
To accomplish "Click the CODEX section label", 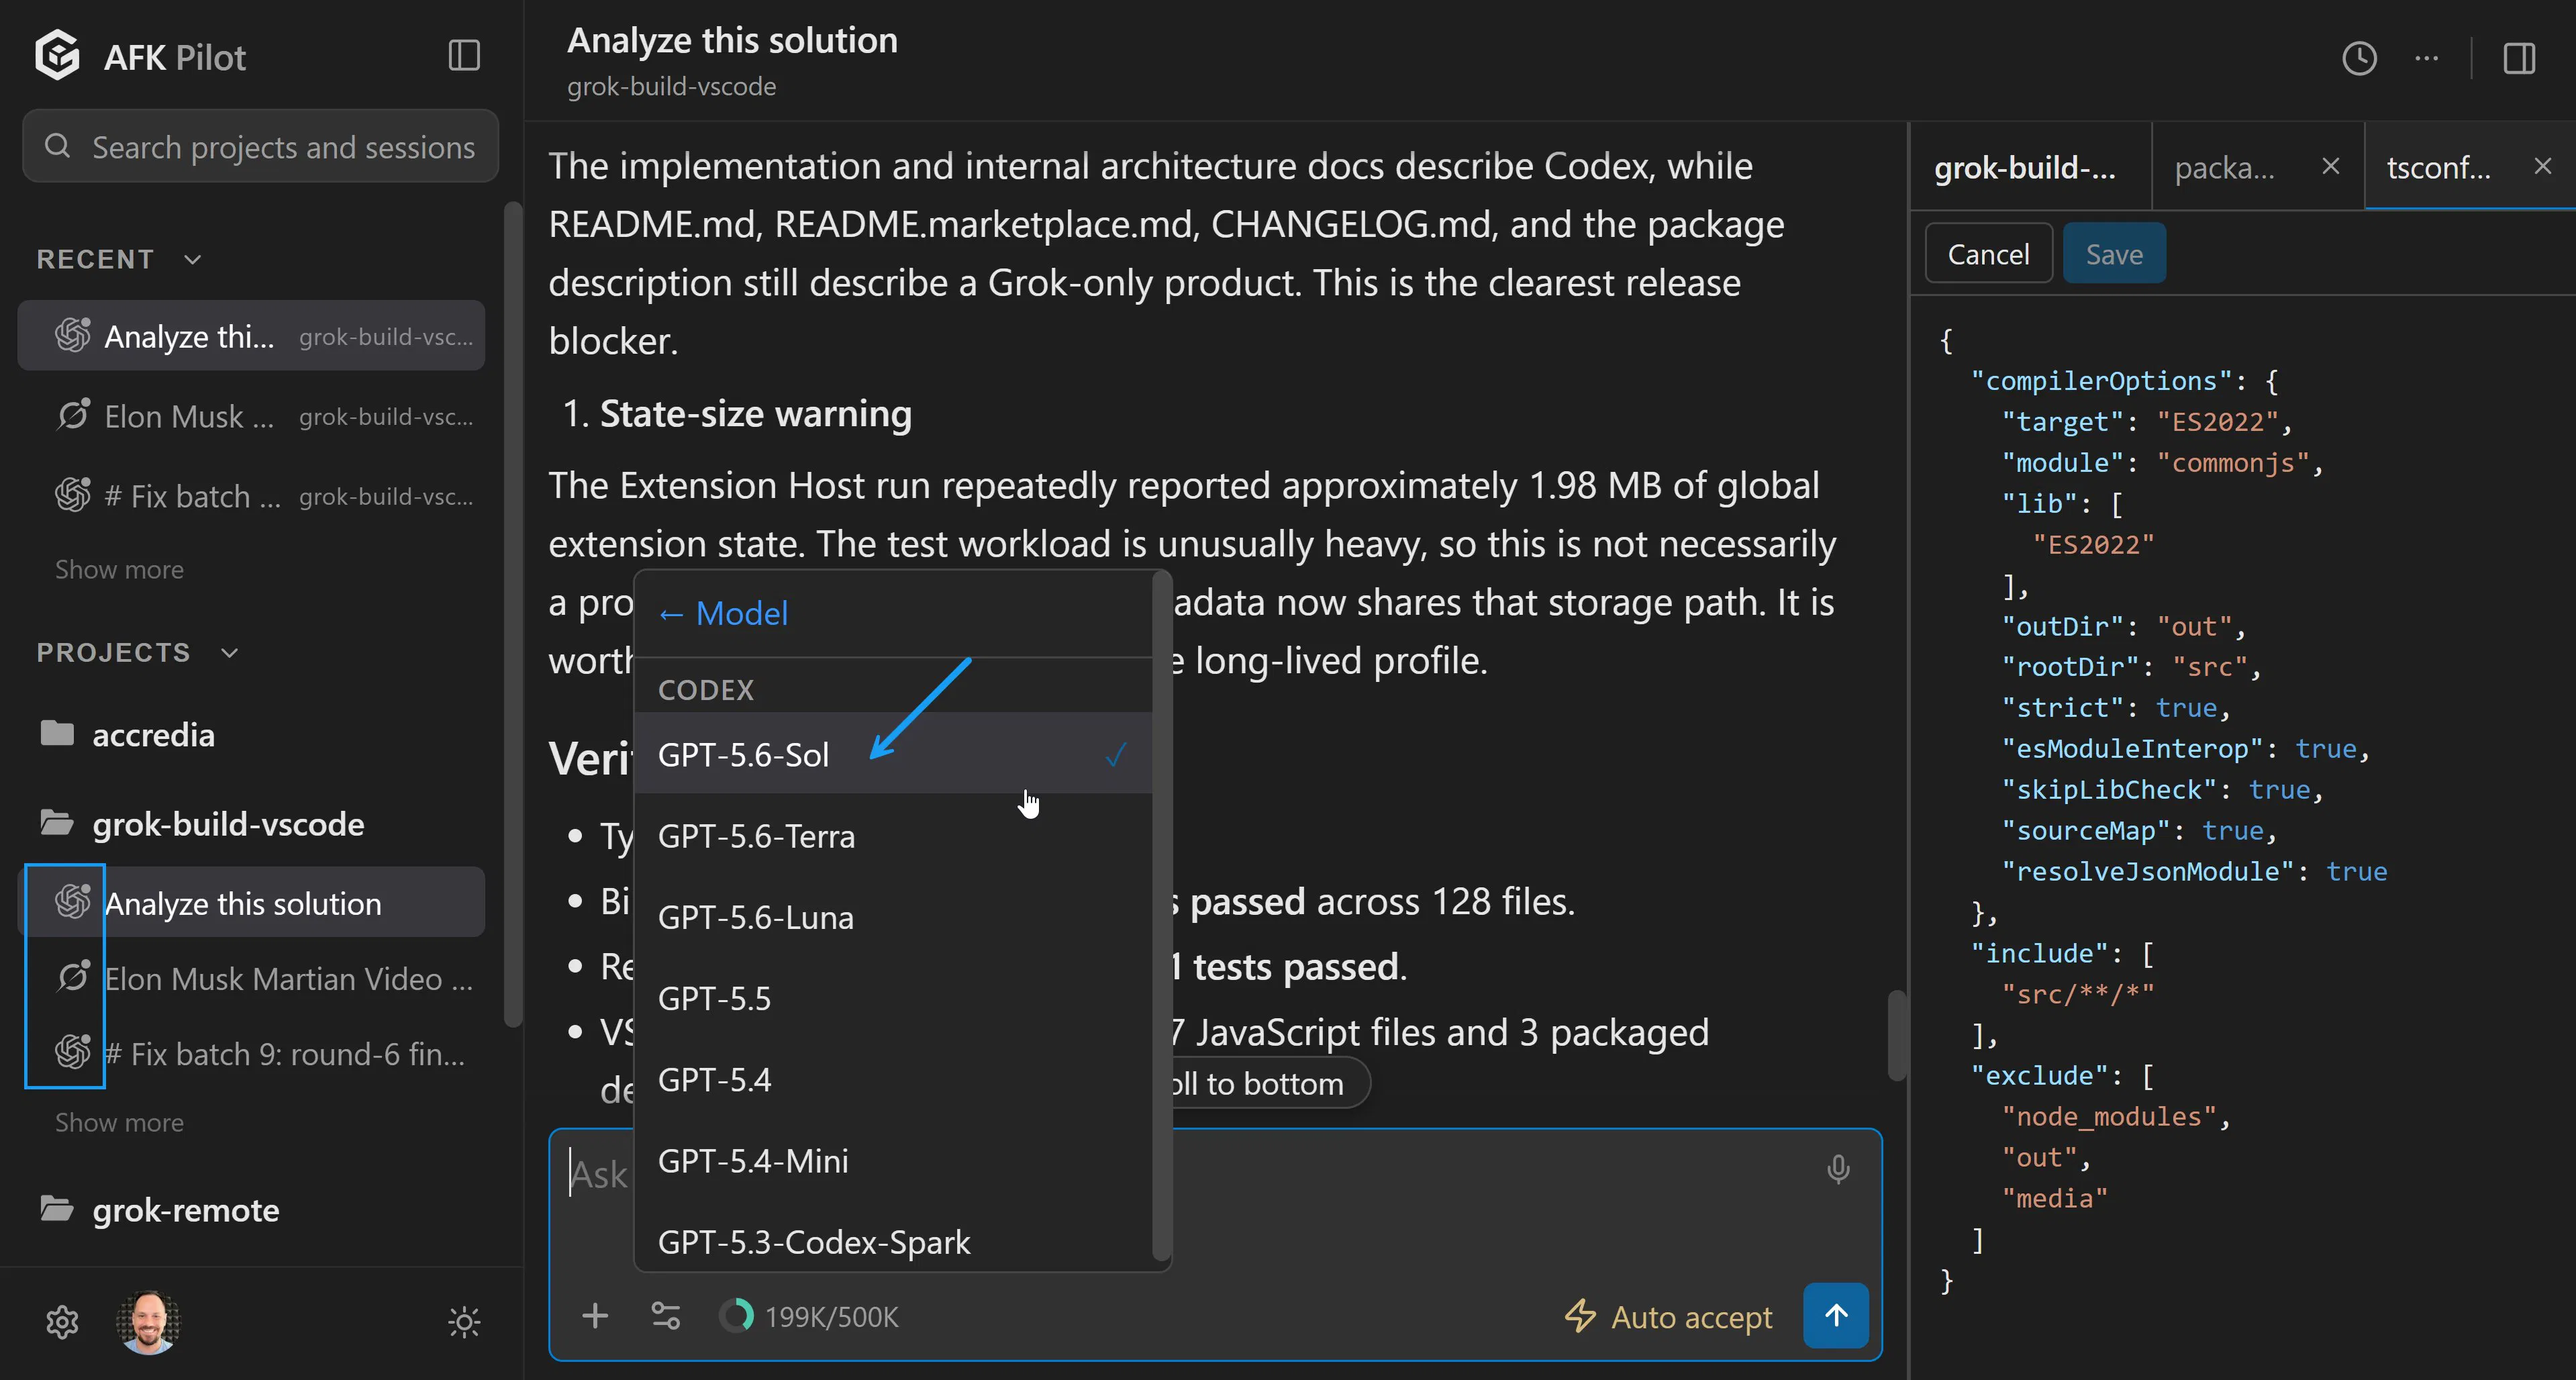I will pos(706,690).
